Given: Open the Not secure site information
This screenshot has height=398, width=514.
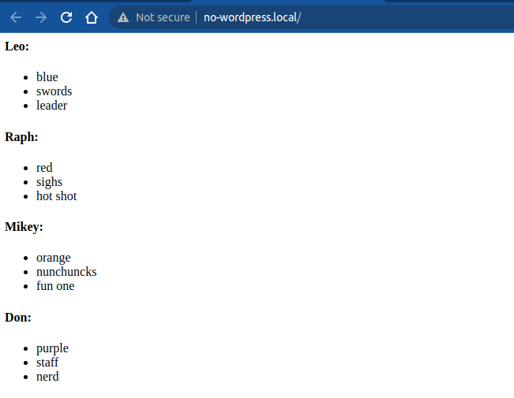Looking at the screenshot, I should pyautogui.click(x=162, y=17).
